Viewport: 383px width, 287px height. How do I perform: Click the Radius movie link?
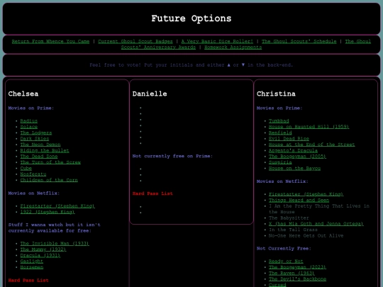(x=29, y=120)
